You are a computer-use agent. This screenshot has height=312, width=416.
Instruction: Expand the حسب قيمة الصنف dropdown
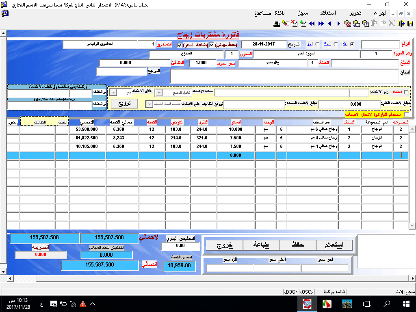pyautogui.click(x=149, y=104)
